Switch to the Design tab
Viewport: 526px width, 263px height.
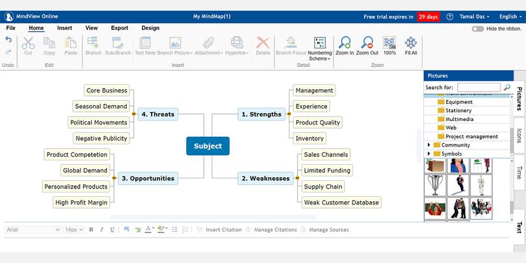tap(150, 28)
